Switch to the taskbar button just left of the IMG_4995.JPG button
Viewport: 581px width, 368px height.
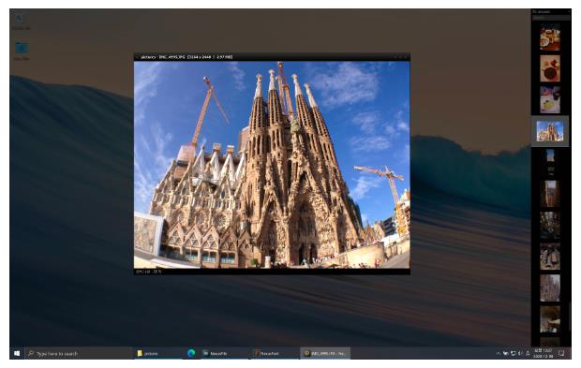(275, 353)
